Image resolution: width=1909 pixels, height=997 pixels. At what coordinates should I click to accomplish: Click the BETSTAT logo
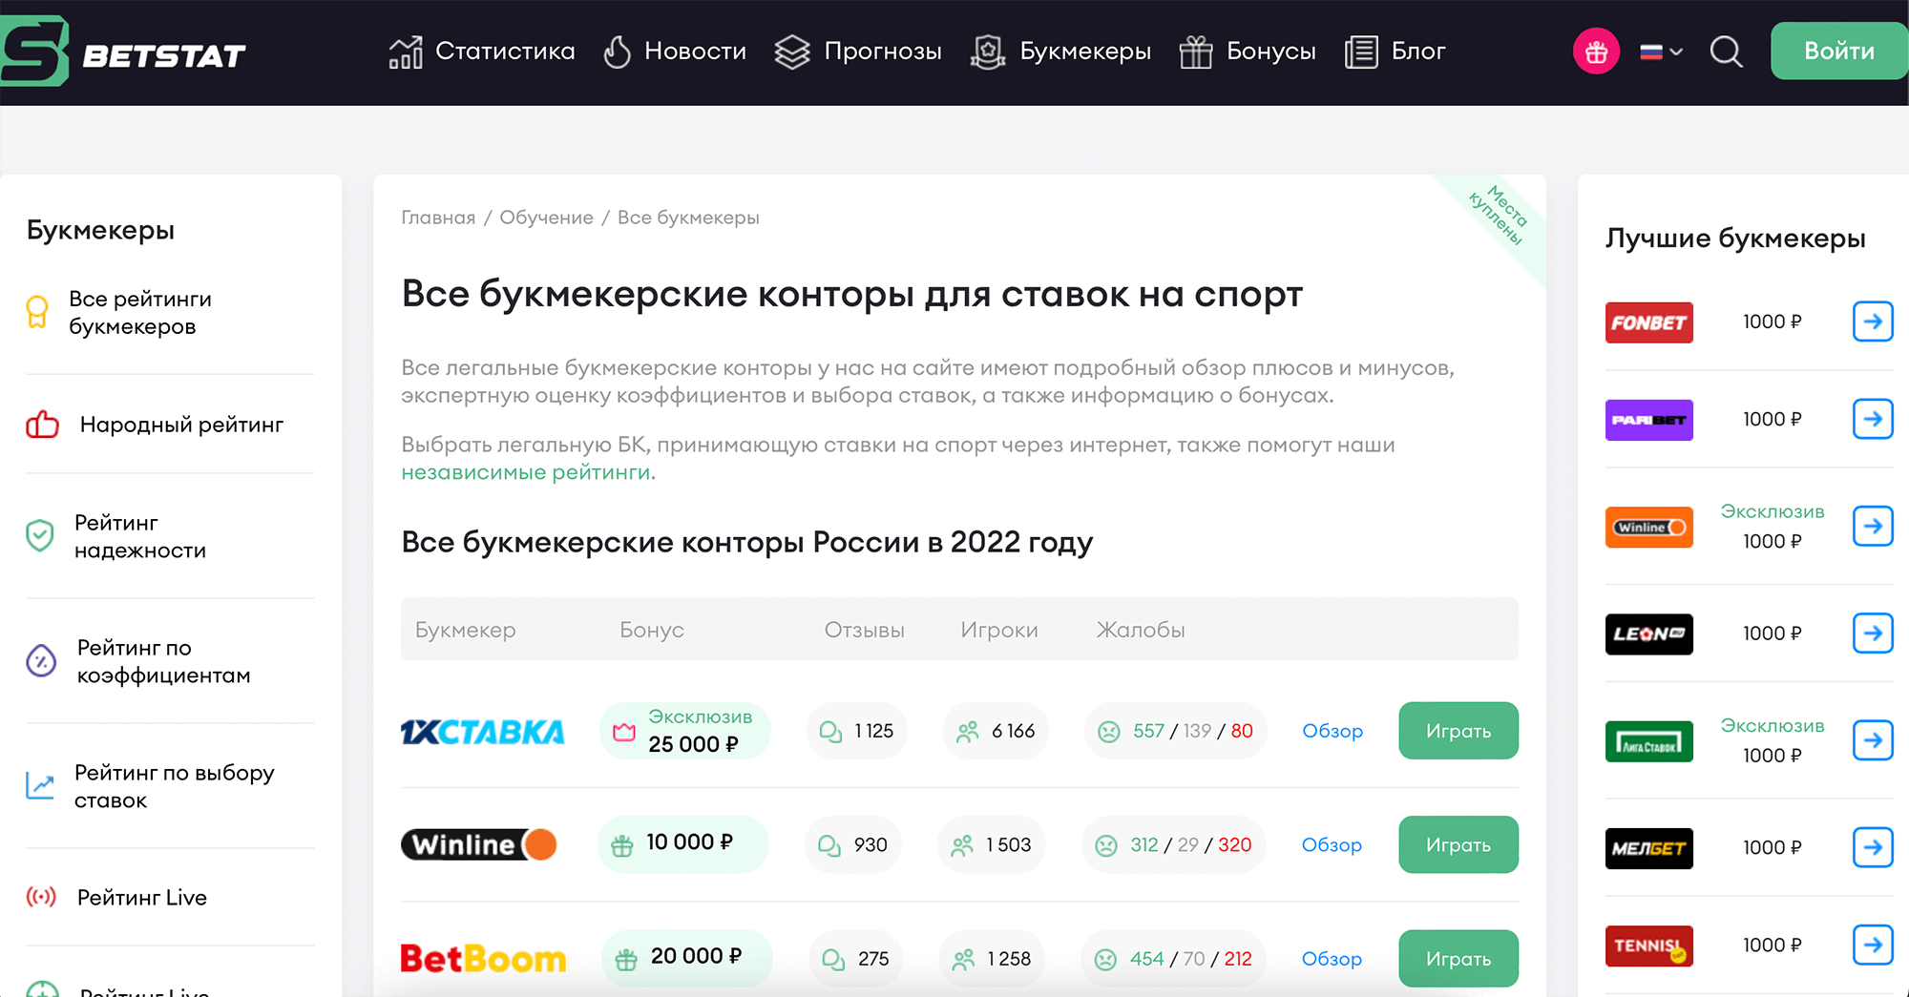(123, 52)
